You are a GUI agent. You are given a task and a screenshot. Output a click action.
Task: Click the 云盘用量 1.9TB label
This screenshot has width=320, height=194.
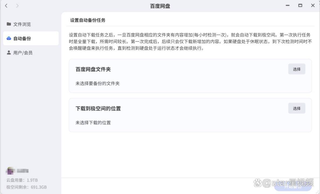(22, 180)
